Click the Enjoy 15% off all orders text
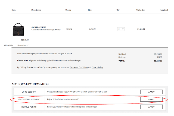This screenshot has height=116, width=174. tap(63, 99)
